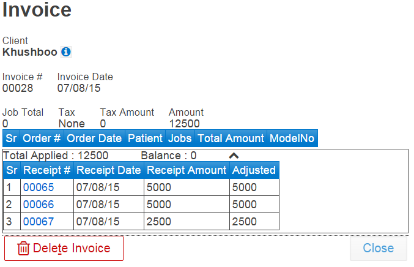Click the Jobs column header
414x267 pixels.
(x=180, y=138)
